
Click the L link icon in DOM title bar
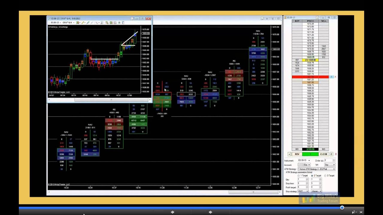[317, 18]
